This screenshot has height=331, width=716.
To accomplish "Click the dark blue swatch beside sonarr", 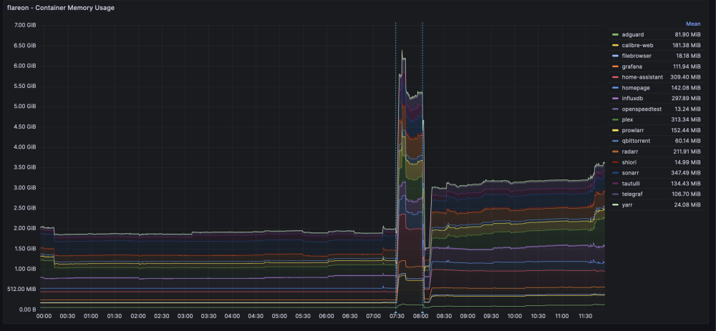I will [x=615, y=173].
